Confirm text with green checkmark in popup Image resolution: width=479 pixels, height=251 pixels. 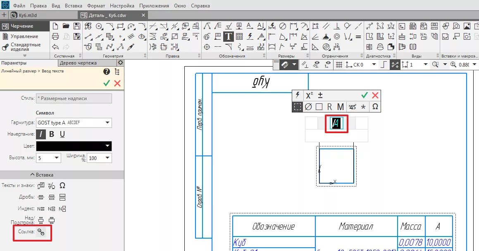click(x=364, y=95)
